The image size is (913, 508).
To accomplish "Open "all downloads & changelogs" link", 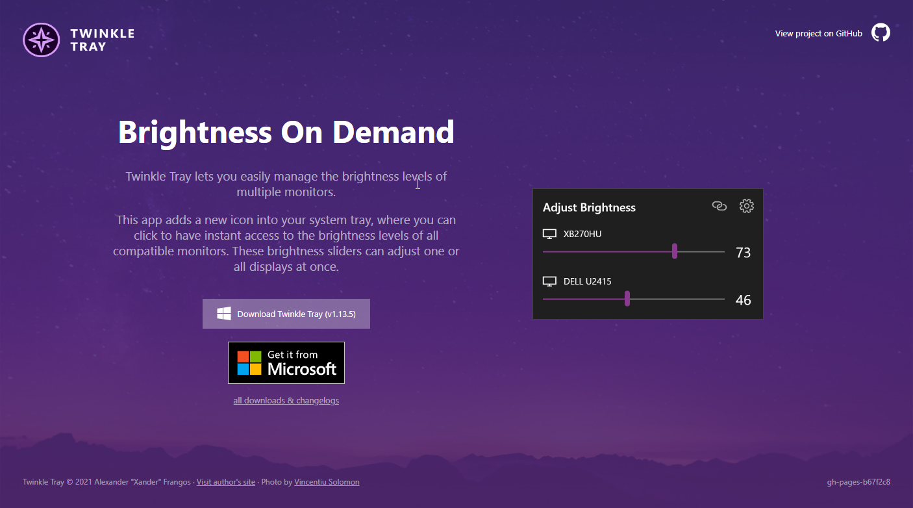I will pos(286,401).
